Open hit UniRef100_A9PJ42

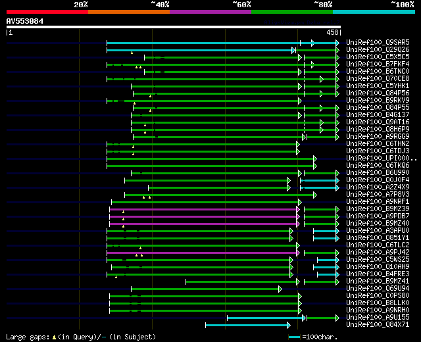[x=378, y=253]
